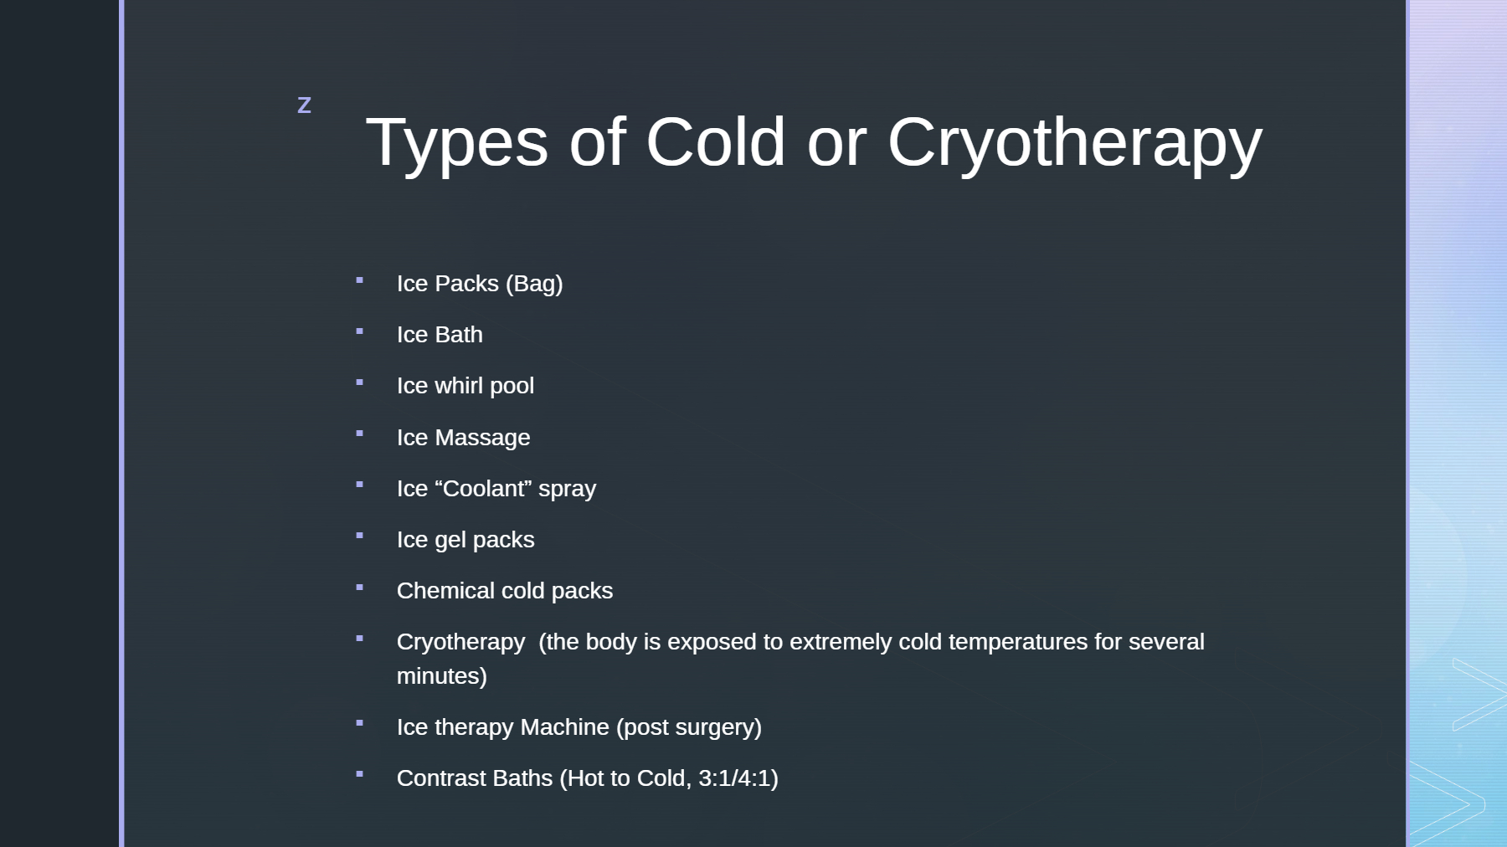Click the square bullet before Ice Packs
This screenshot has width=1507, height=847.
click(x=360, y=280)
